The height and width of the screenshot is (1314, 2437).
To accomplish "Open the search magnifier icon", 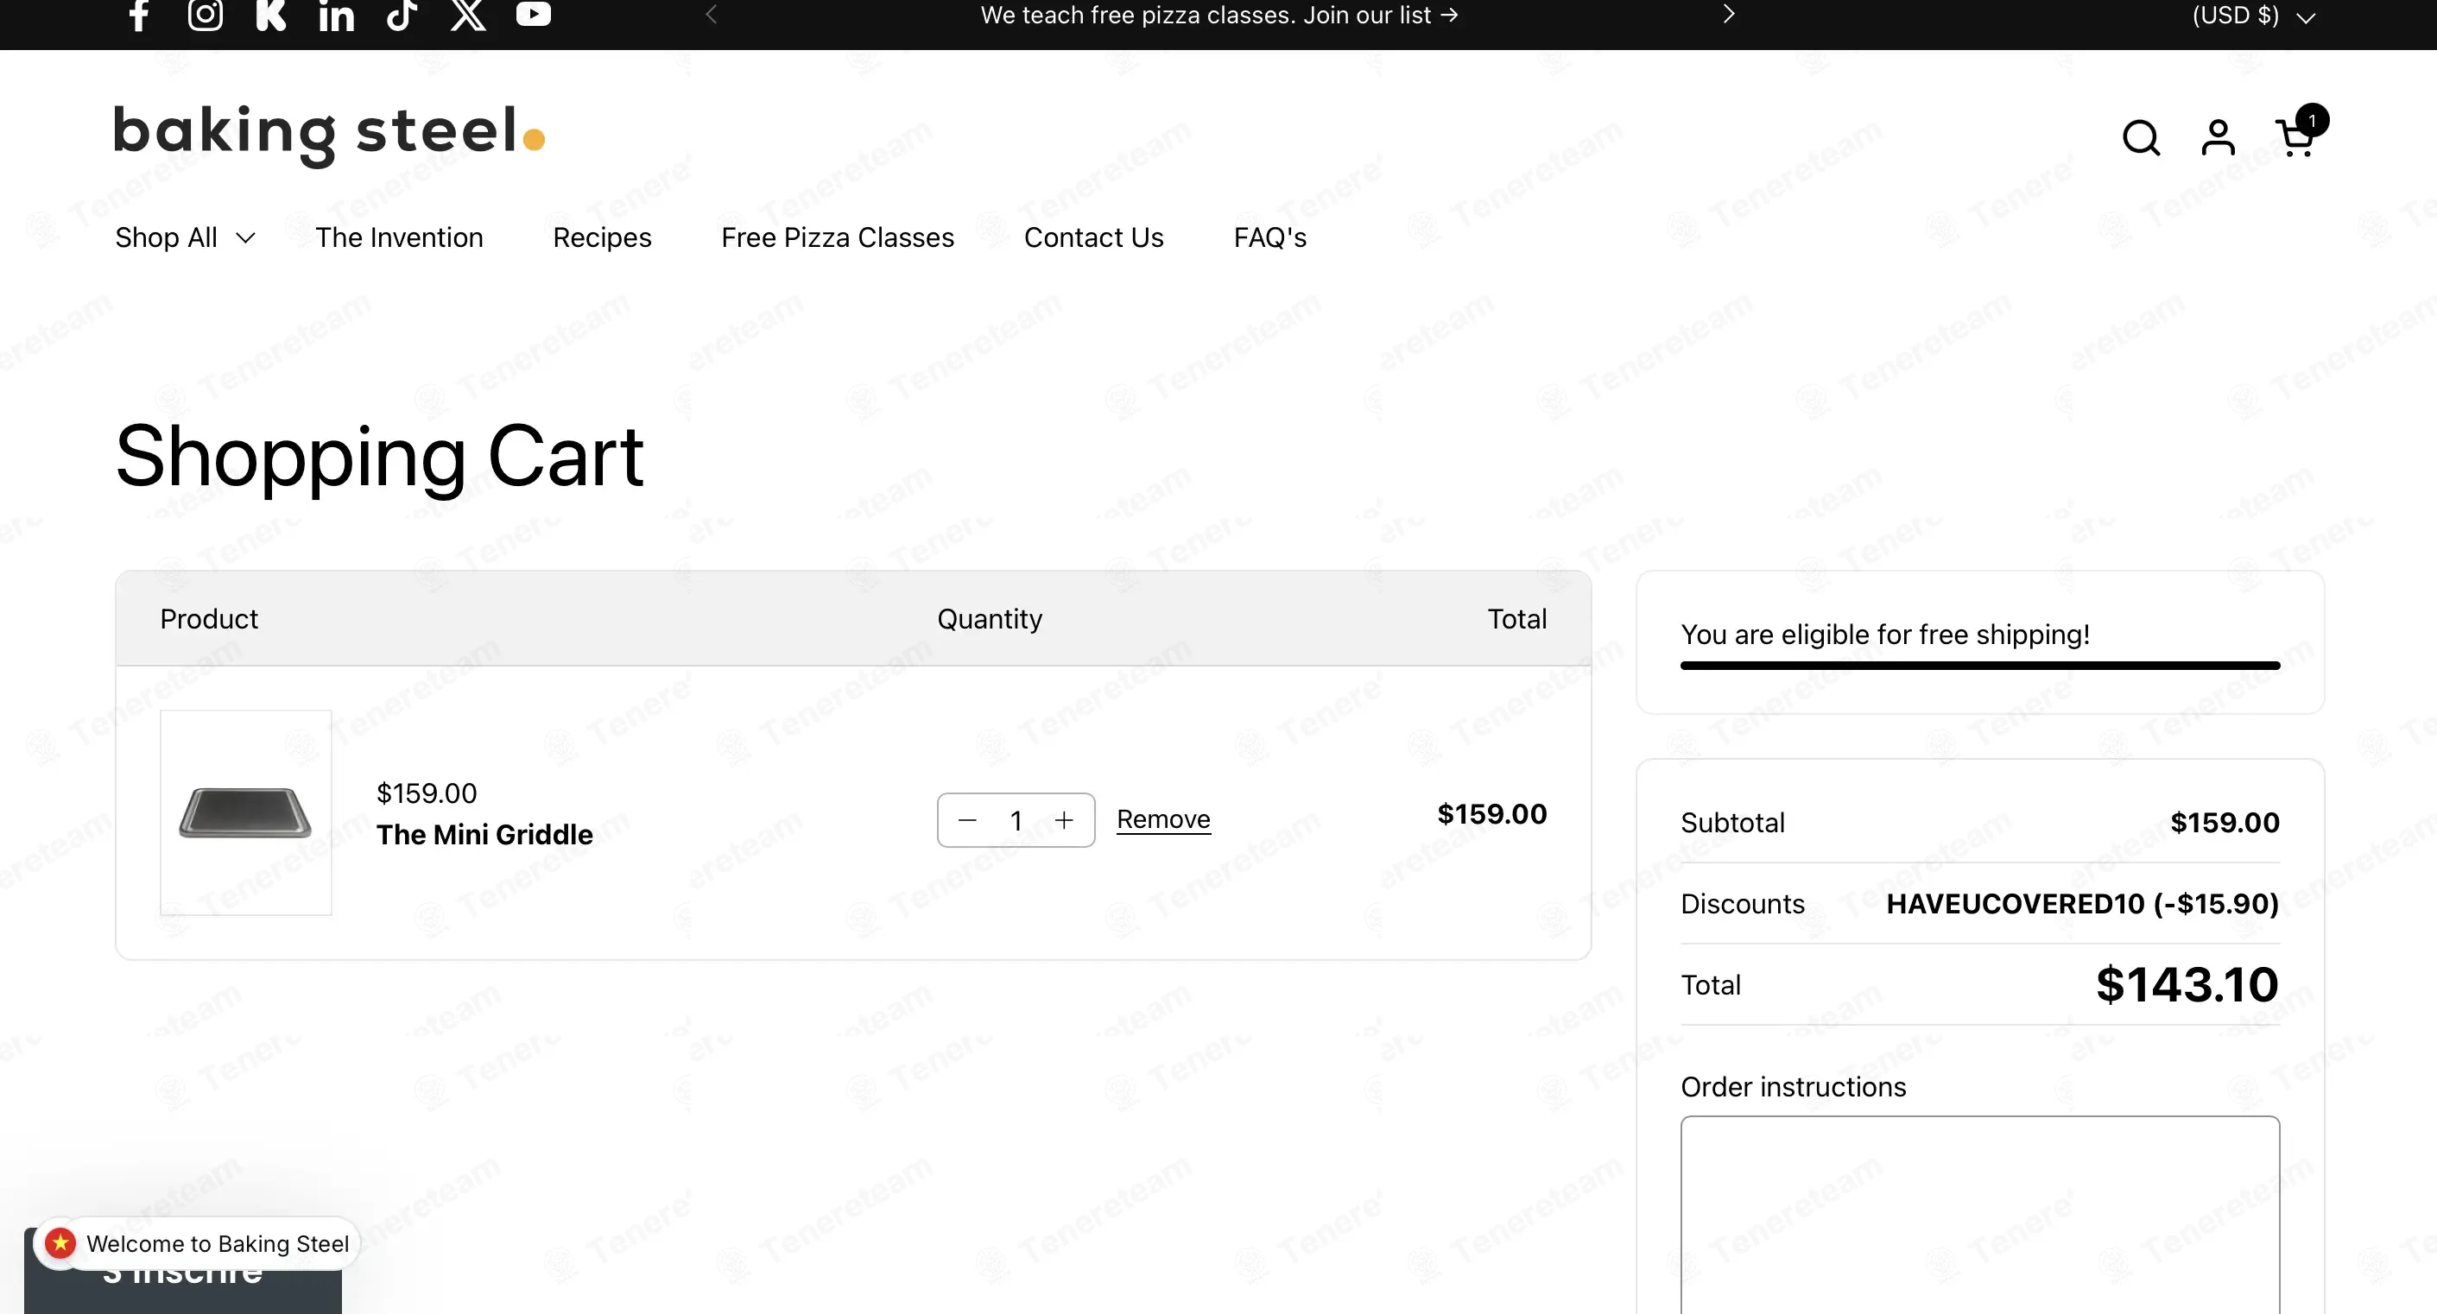I will coord(2141,138).
